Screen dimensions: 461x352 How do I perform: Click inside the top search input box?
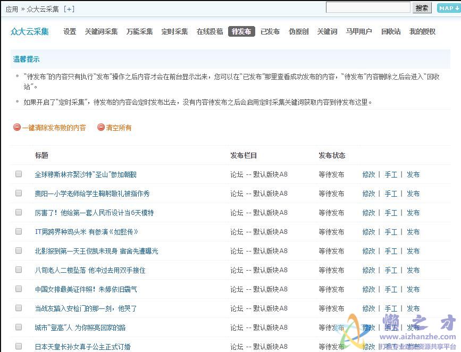point(368,7)
